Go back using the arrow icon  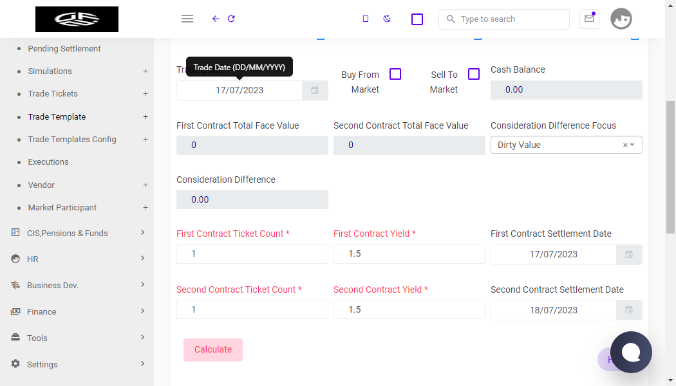(x=216, y=19)
